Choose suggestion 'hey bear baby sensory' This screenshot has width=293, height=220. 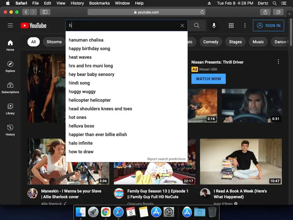126,74
